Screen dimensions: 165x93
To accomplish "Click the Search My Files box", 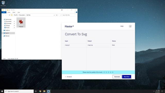I will [x=68, y=15].
